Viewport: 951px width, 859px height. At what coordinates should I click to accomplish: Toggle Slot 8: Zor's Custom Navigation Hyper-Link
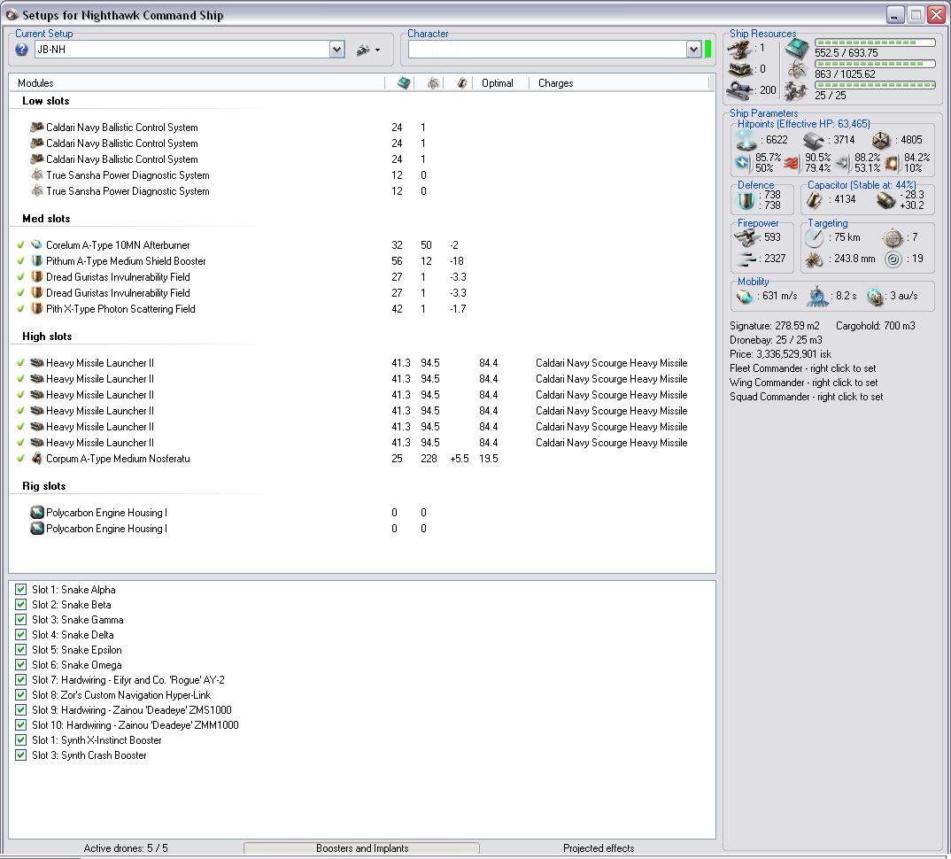point(20,695)
